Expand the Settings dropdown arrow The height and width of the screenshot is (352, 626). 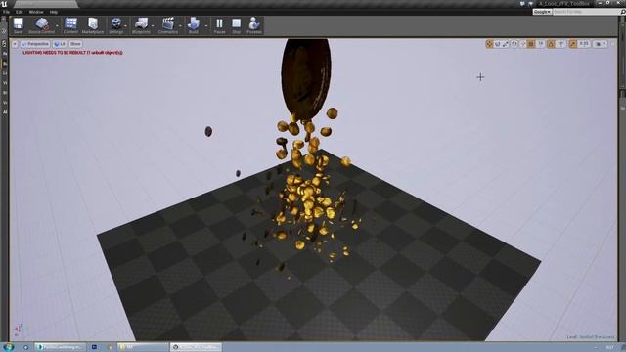pos(126,26)
